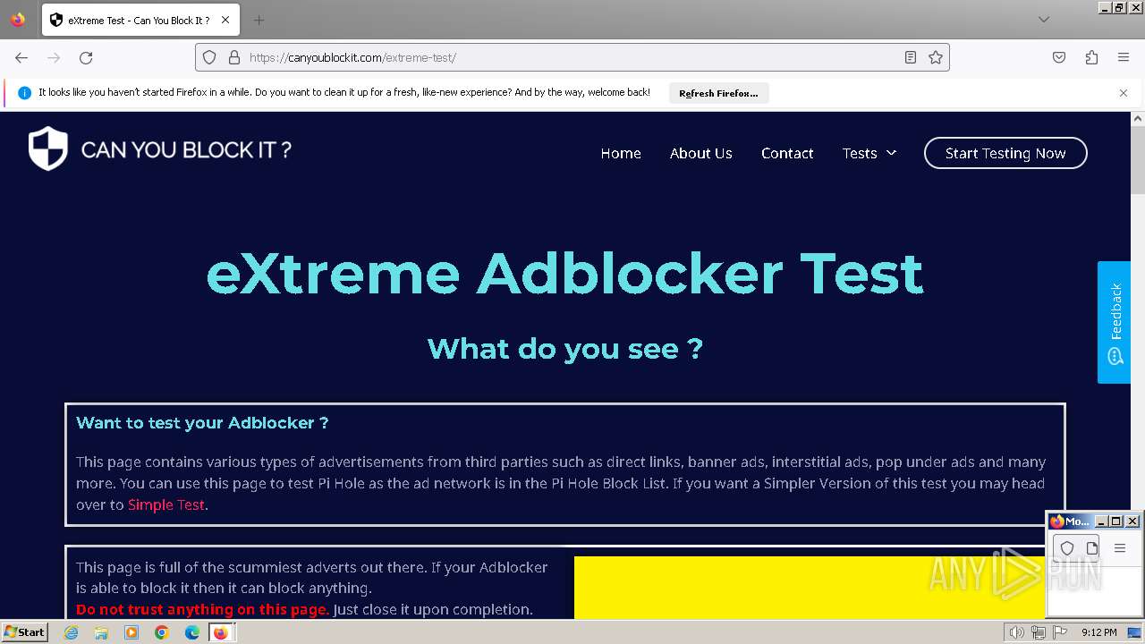Viewport: 1145px width, 644px height.
Task: Open the blue Feedback side tab
Action: (x=1115, y=322)
